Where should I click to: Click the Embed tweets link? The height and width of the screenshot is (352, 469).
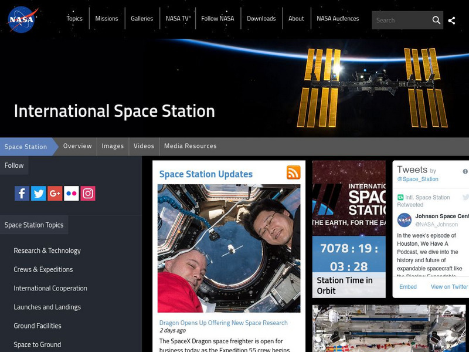coord(407,287)
